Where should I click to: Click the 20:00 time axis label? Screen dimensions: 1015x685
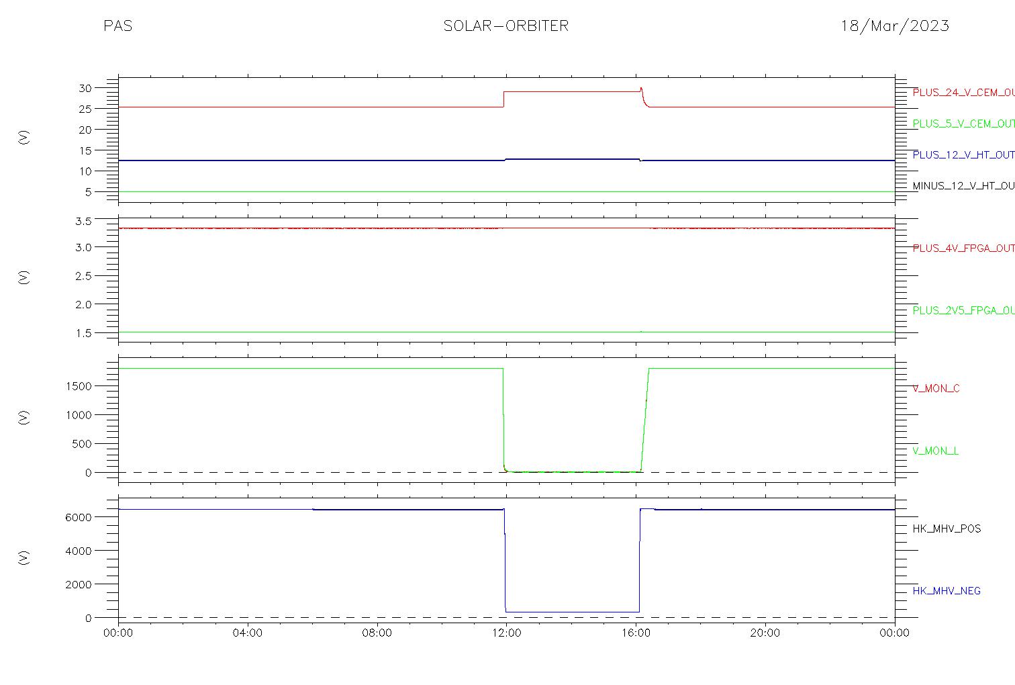tap(765, 633)
